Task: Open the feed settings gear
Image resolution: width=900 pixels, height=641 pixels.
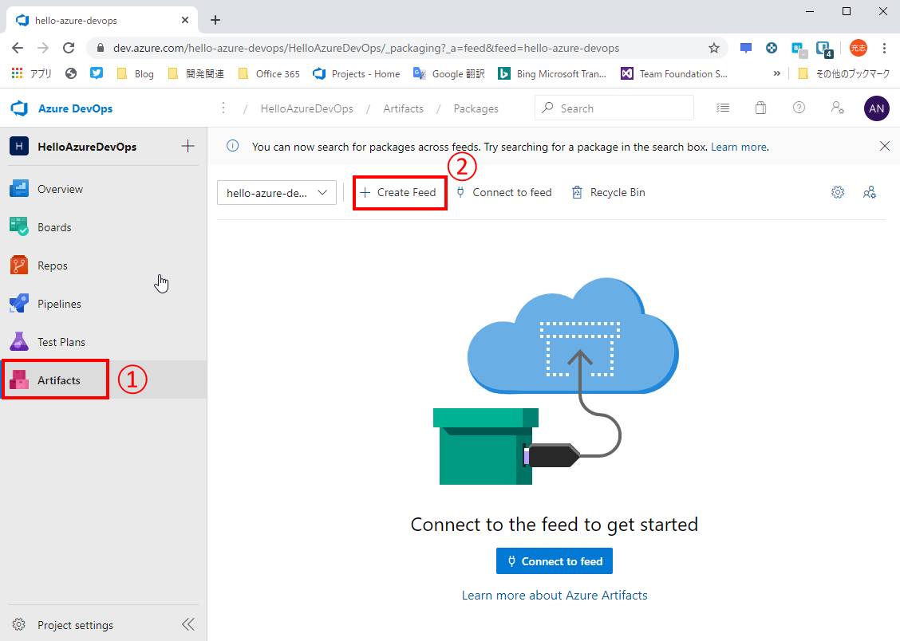Action: coord(837,191)
